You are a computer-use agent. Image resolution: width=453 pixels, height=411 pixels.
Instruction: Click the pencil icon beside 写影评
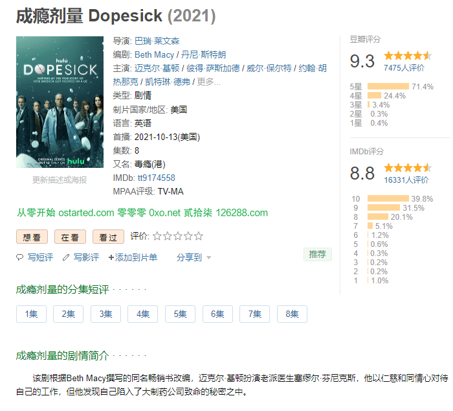[x=66, y=257]
